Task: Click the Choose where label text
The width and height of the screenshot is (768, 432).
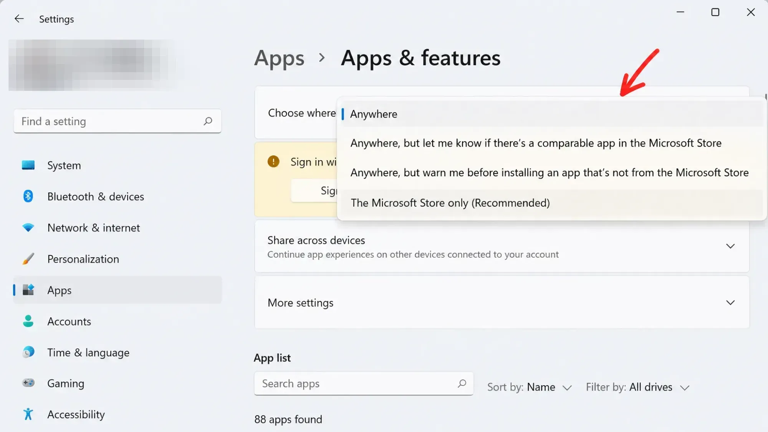Action: 302,113
